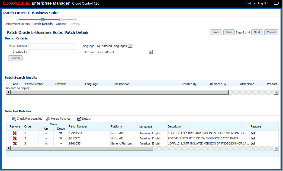Move patch 9817770 up
Screen dimensions: 283x171
46,138
